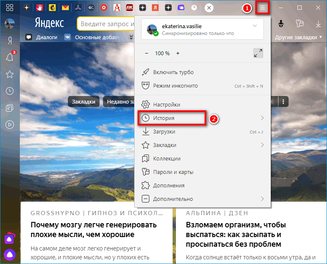
Task: Open the VK Основные добавк bookmark
Action: point(93,37)
